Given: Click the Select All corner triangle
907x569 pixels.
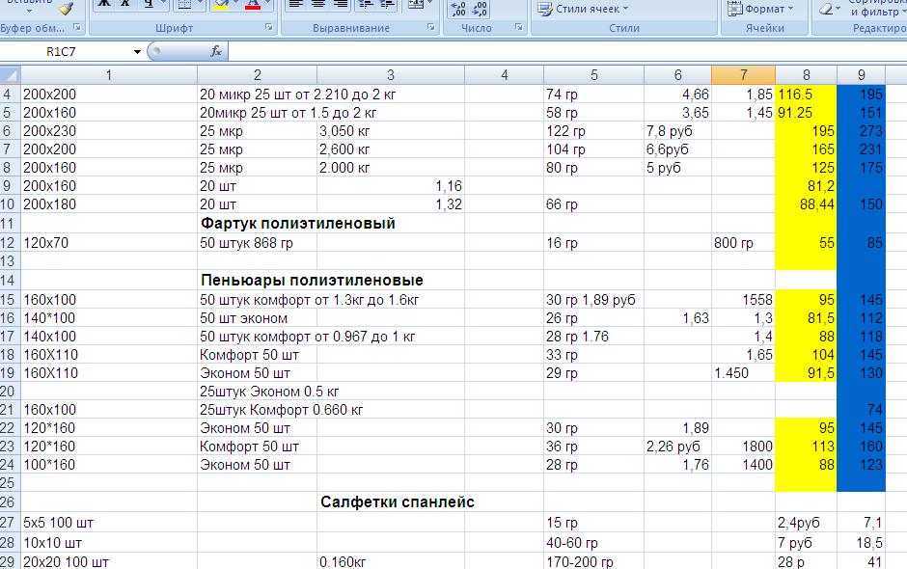Looking at the screenshot, I should (x=10, y=75).
